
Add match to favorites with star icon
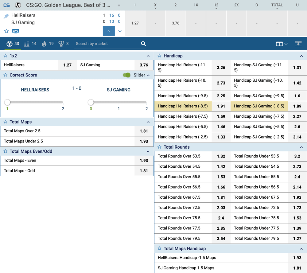point(6,31)
